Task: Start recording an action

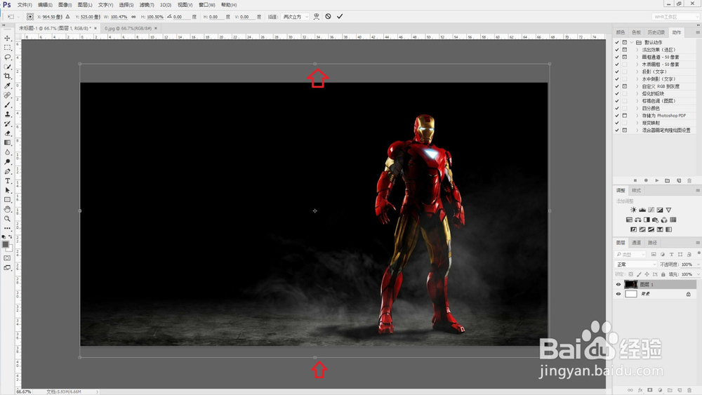Action: (x=646, y=180)
